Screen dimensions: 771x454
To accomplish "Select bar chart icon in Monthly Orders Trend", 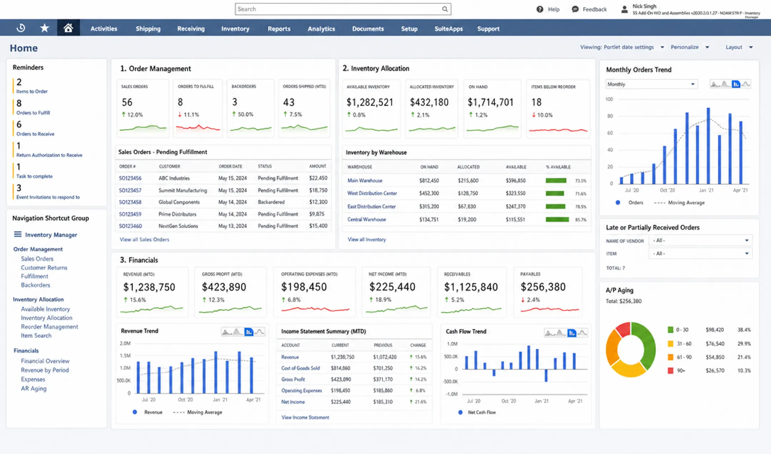I will tap(736, 84).
